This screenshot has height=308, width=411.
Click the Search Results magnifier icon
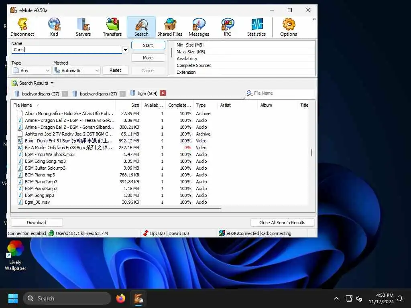(x=15, y=83)
